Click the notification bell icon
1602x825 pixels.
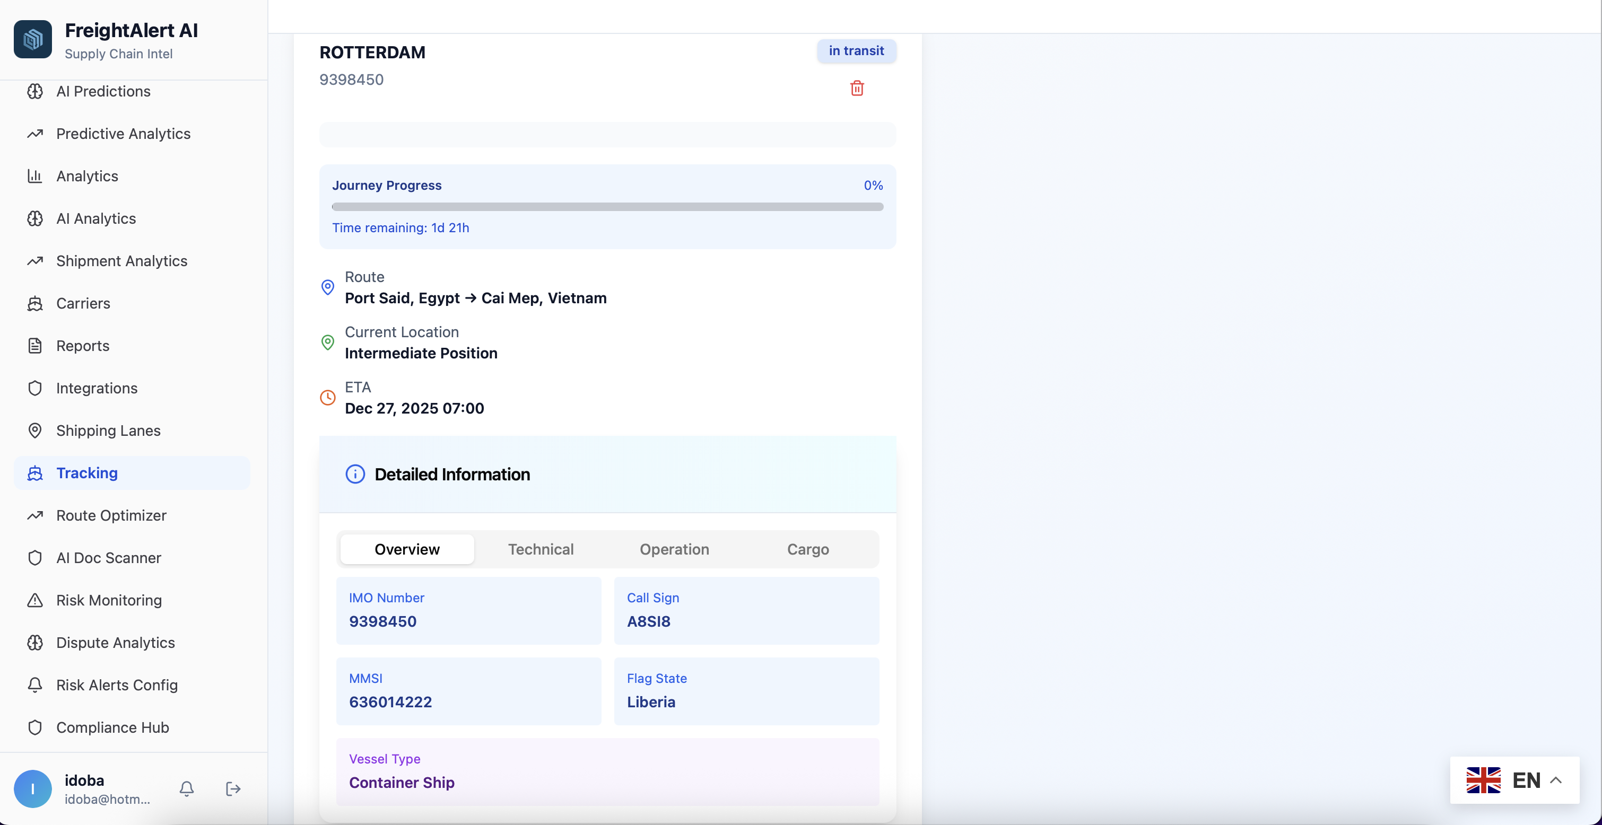pyautogui.click(x=186, y=788)
